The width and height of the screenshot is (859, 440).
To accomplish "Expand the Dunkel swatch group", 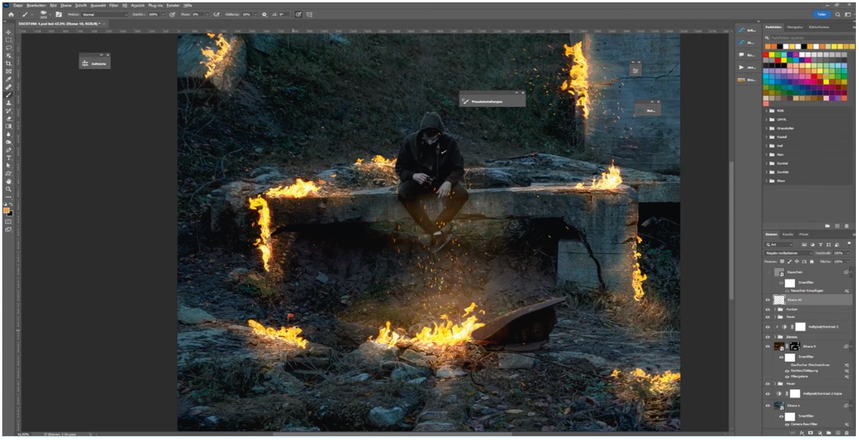I will click(x=766, y=163).
